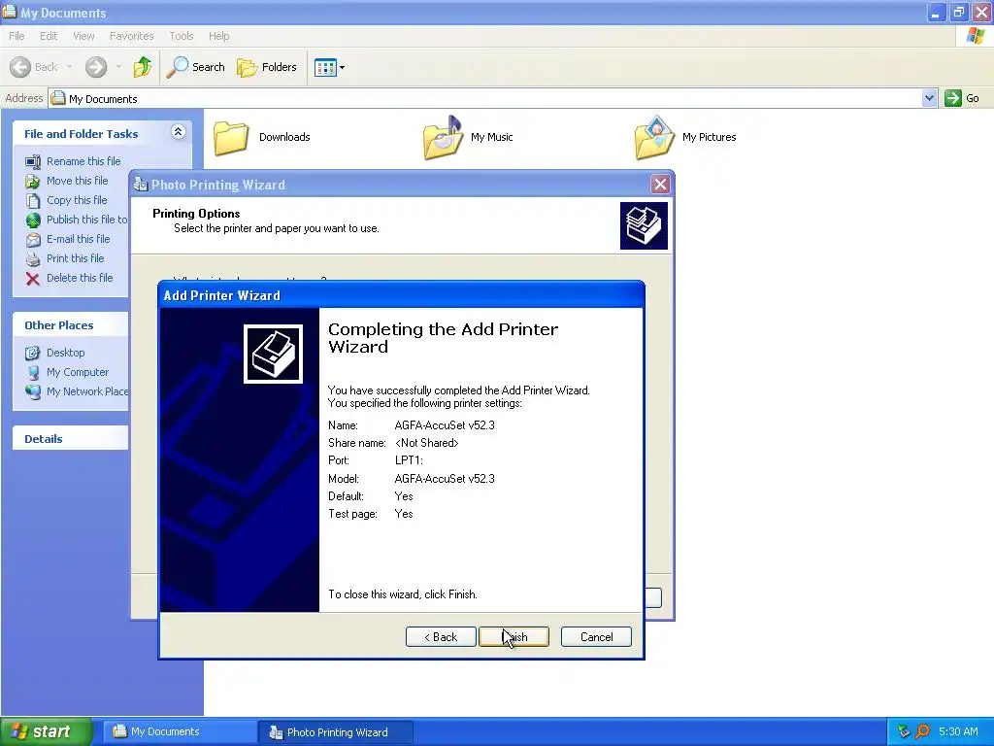Click Finish in Add Printer Wizard
The width and height of the screenshot is (994, 746).
point(514,637)
